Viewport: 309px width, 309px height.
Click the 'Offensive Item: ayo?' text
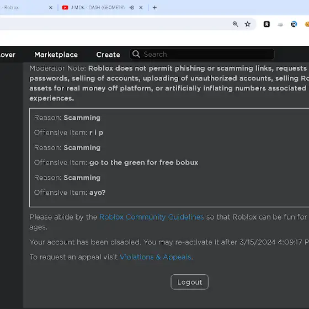70,193
